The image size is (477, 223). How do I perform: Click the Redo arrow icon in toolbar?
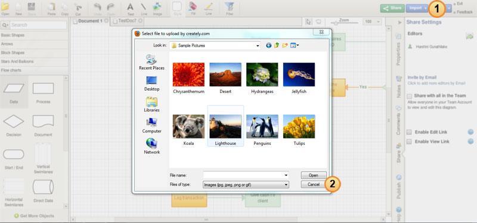pyautogui.click(x=111, y=7)
